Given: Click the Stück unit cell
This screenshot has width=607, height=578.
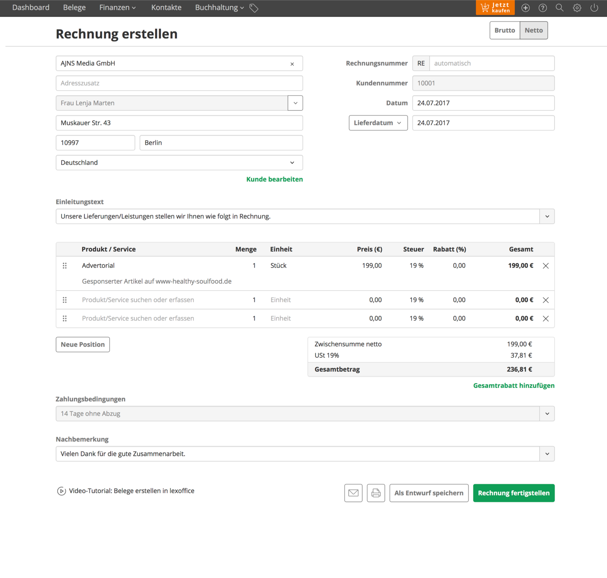Looking at the screenshot, I should pyautogui.click(x=278, y=265).
